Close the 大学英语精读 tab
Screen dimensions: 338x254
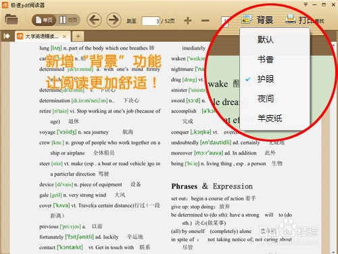[x=64, y=37]
